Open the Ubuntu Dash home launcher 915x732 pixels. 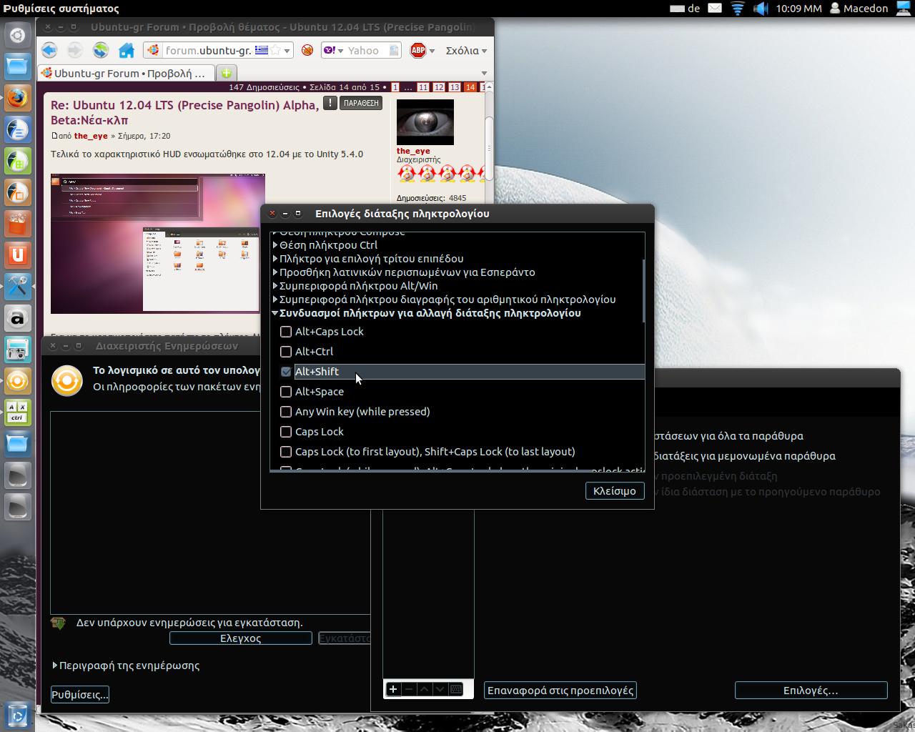tap(17, 35)
